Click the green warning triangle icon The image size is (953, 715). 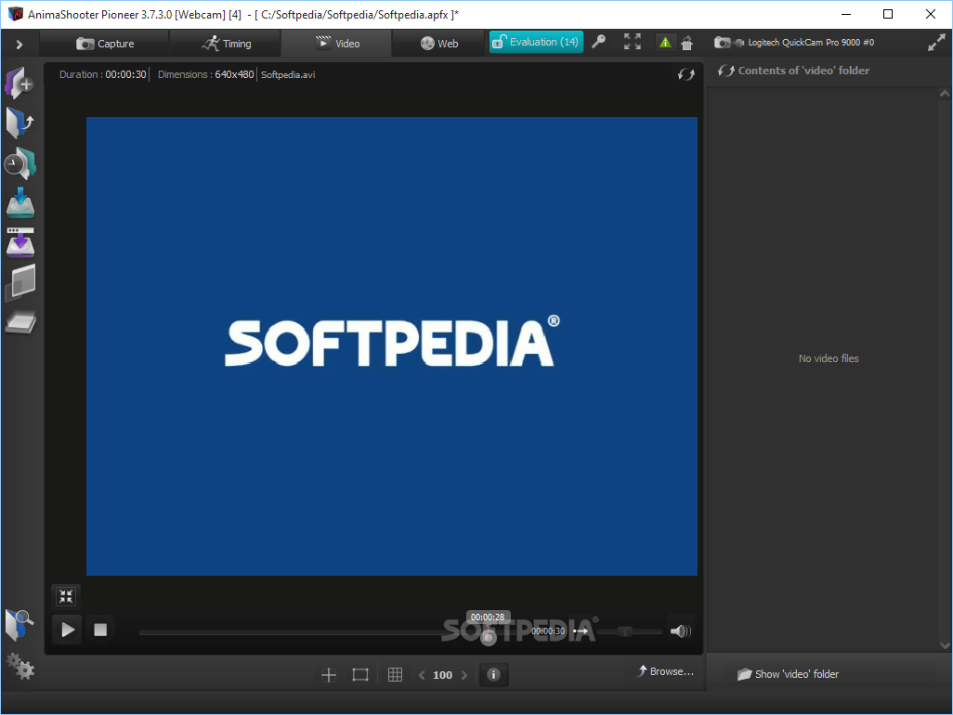point(665,43)
